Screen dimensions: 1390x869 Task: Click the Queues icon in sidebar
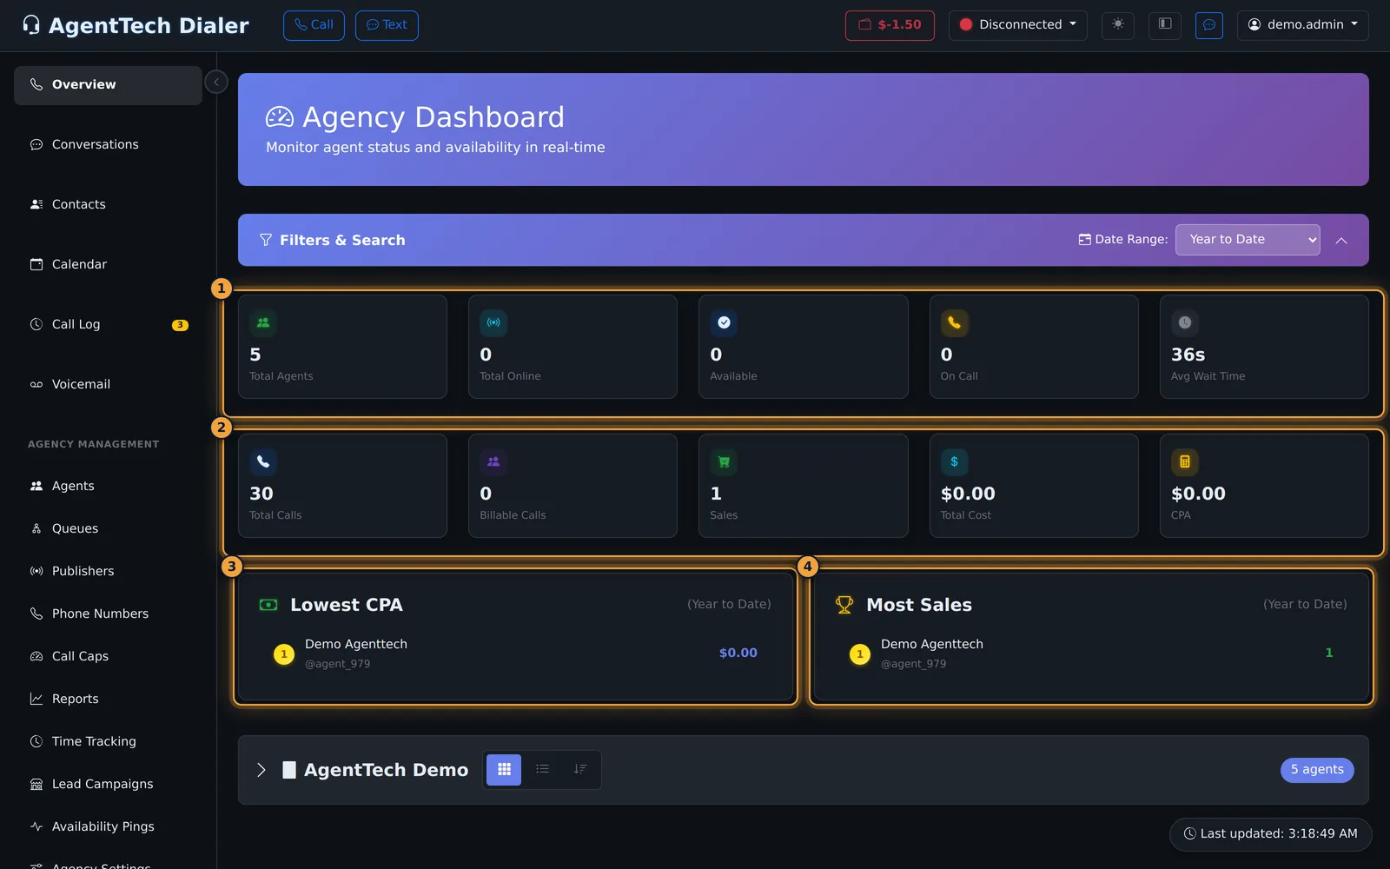pyautogui.click(x=36, y=528)
